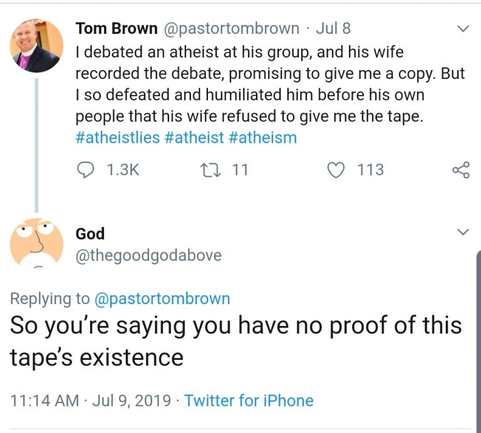Click the reply speech bubble icon
Screen dimensions: 481x433
point(85,170)
